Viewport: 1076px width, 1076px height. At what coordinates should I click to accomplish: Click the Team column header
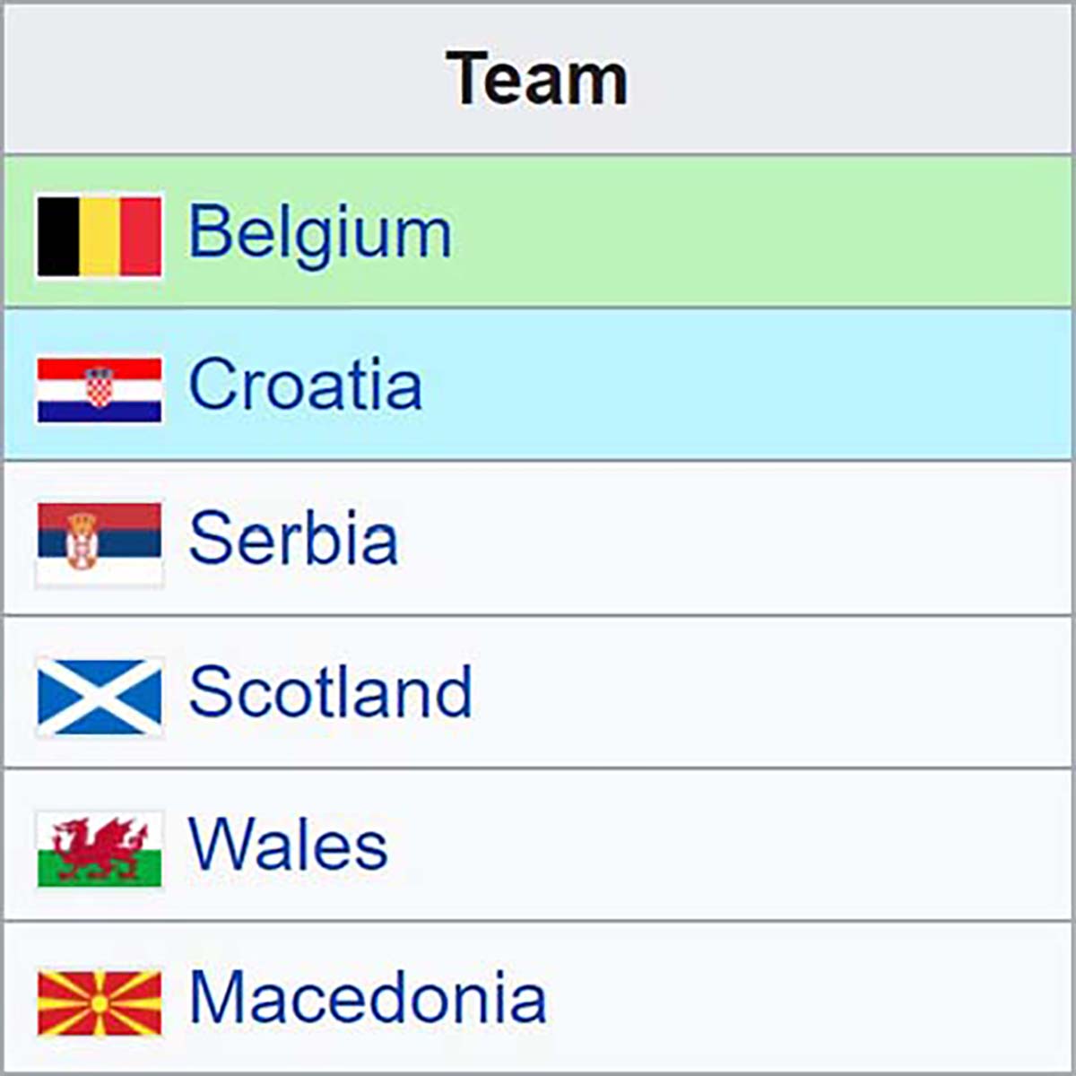point(538,79)
